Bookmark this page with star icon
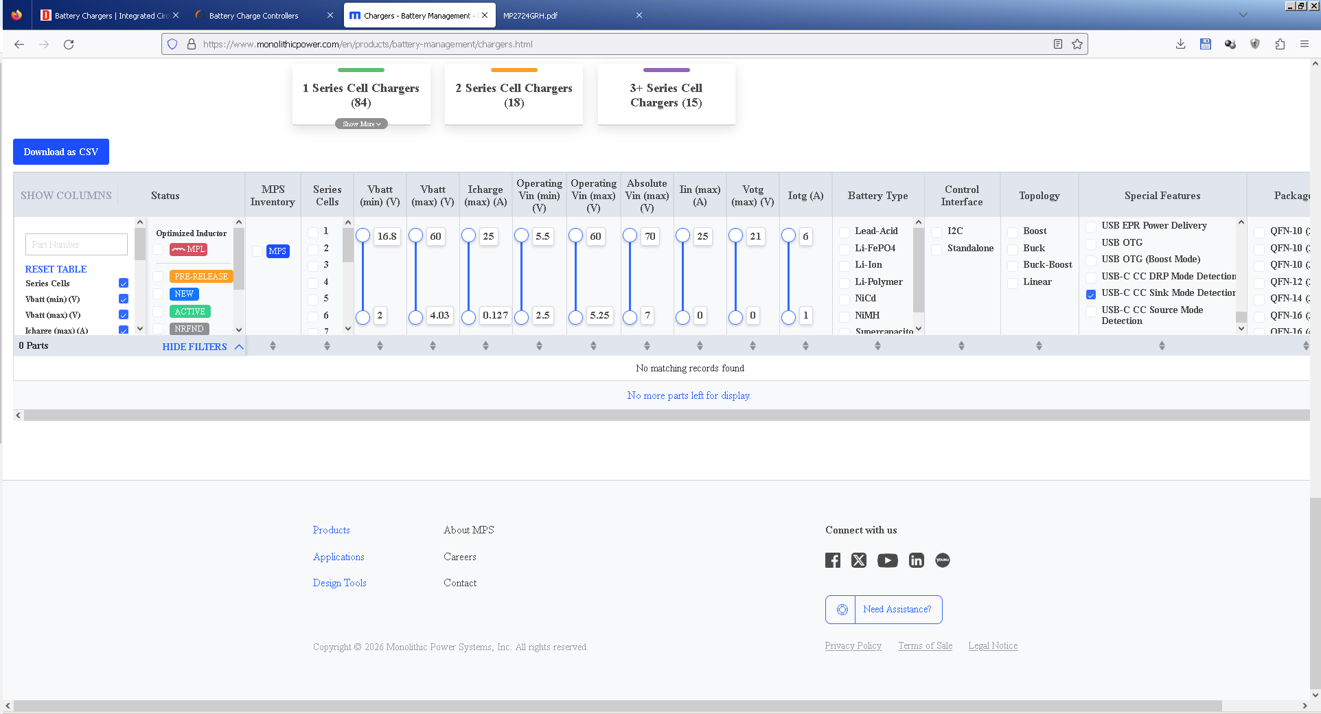This screenshot has height=714, width=1321. [1077, 44]
